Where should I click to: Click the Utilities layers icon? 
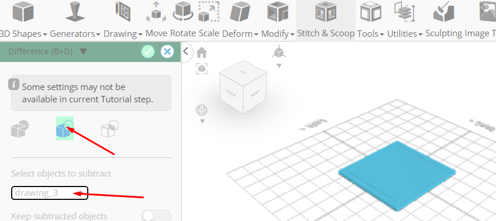(x=405, y=12)
